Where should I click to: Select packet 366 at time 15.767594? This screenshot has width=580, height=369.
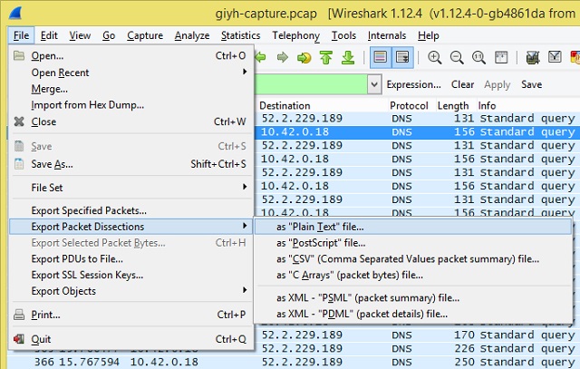(294, 362)
